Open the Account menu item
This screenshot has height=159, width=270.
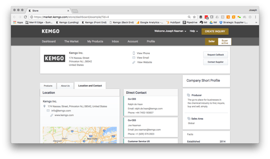133,41
